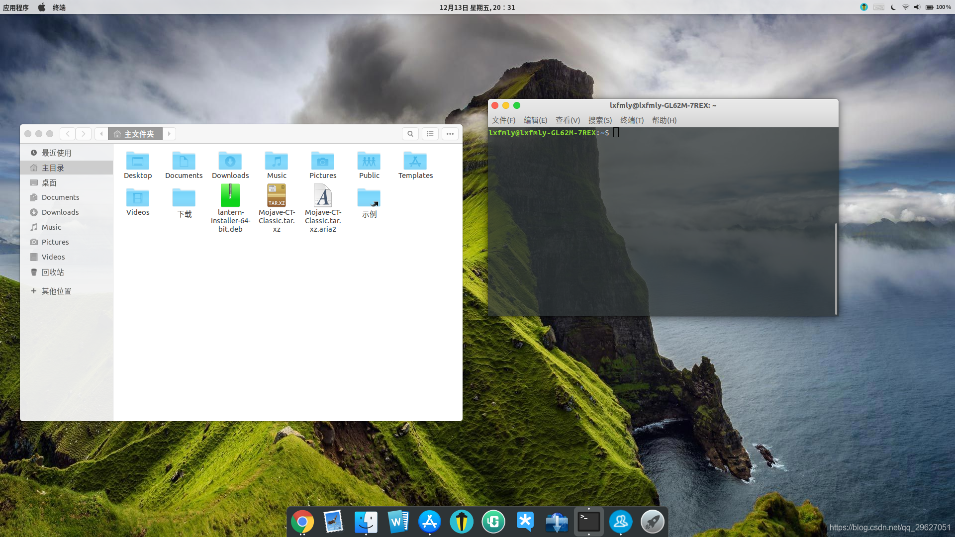
Task: Open terminal 帮助(H) menu
Action: click(x=664, y=120)
